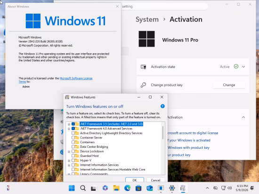Select Data Center Bridging row label
259x194 pixels.
click(94, 146)
